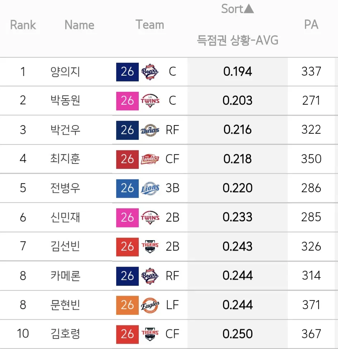The width and height of the screenshot is (338, 349).
Task: Open player 문현빈's profile link
Action: (65, 305)
